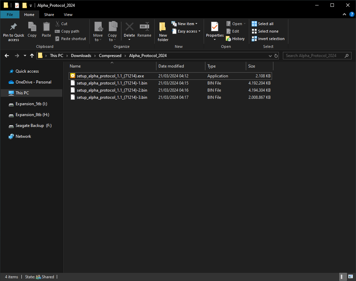Click the Copy ribbon button
Viewport: 356px width, 281px height.
click(x=32, y=30)
